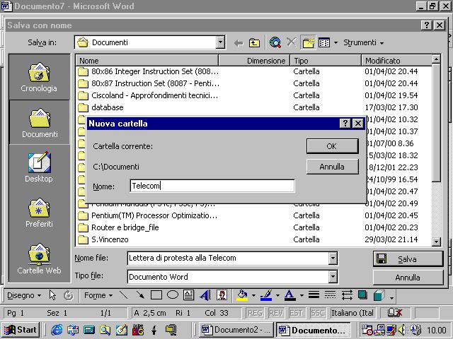
Task: Expand the Tipo file dropdown arrow
Action: click(x=333, y=277)
